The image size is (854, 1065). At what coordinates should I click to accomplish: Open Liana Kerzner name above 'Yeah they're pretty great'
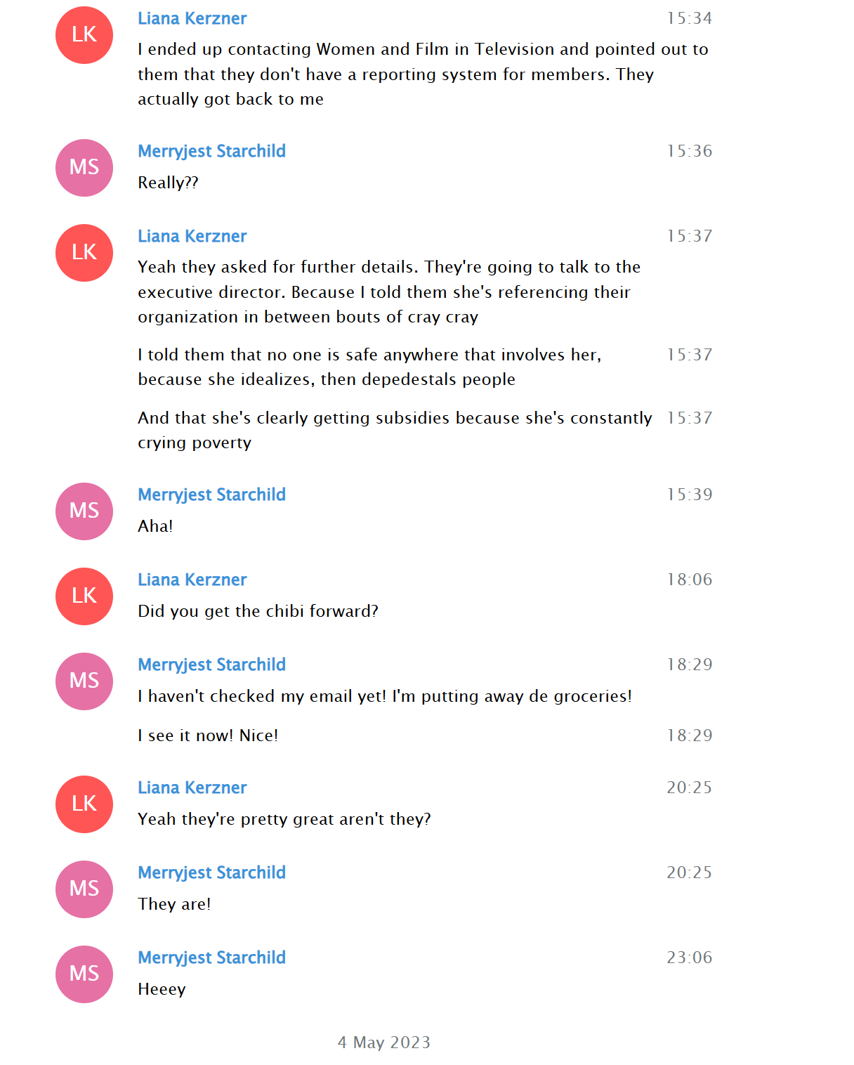[192, 788]
